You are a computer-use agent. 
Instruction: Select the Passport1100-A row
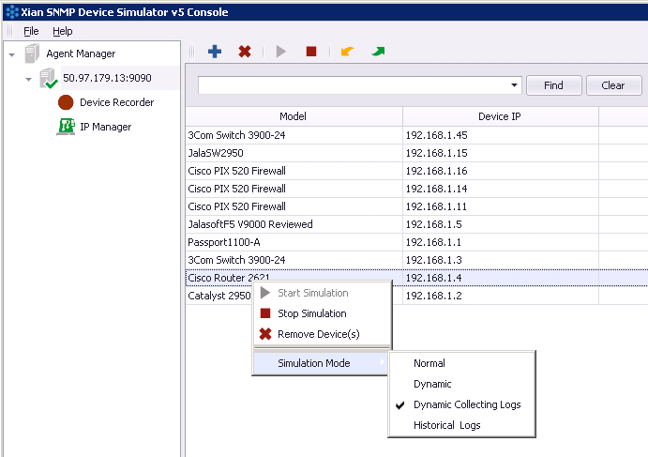click(x=416, y=242)
